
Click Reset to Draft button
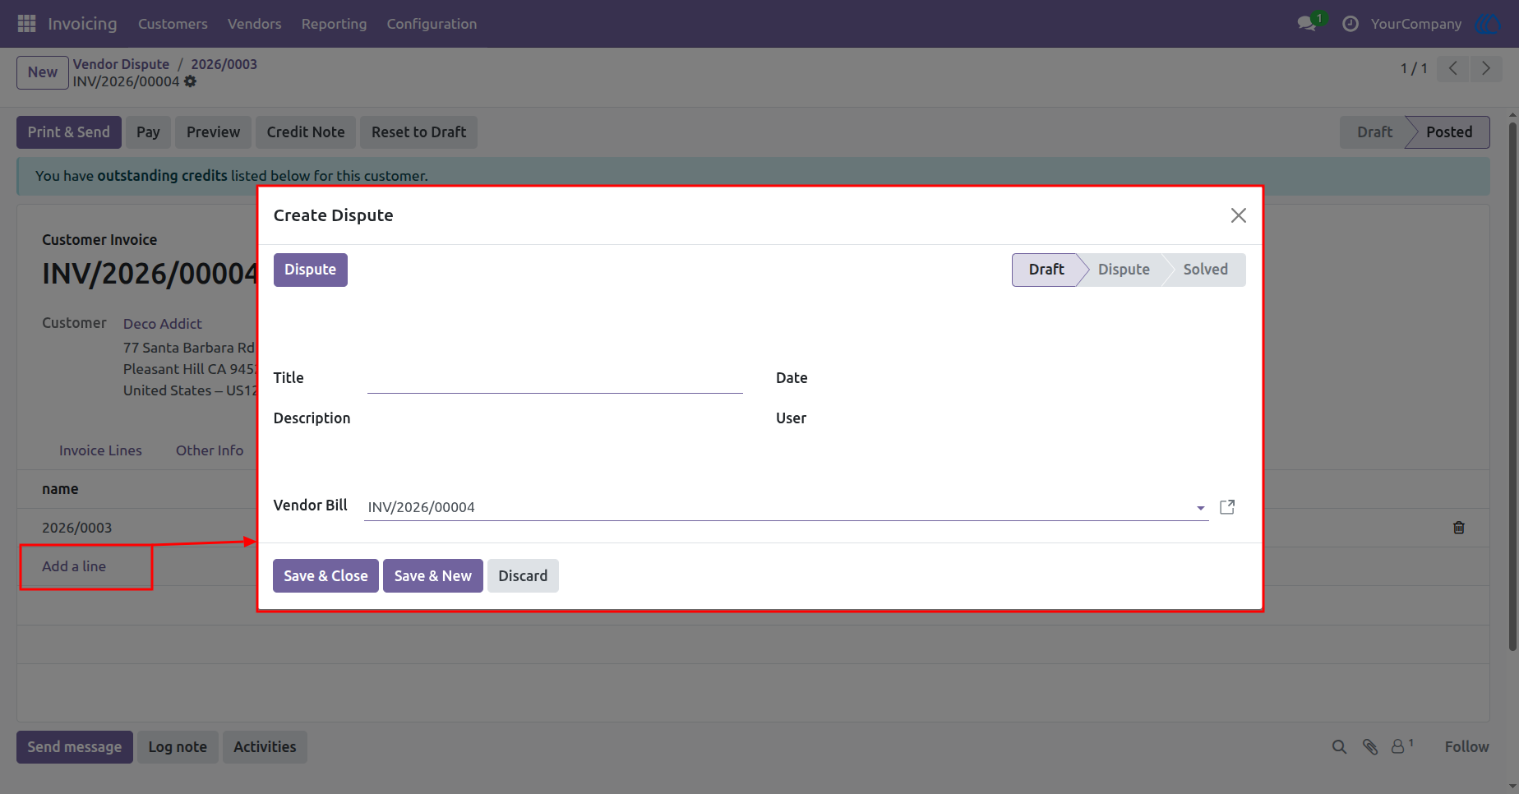pos(418,132)
